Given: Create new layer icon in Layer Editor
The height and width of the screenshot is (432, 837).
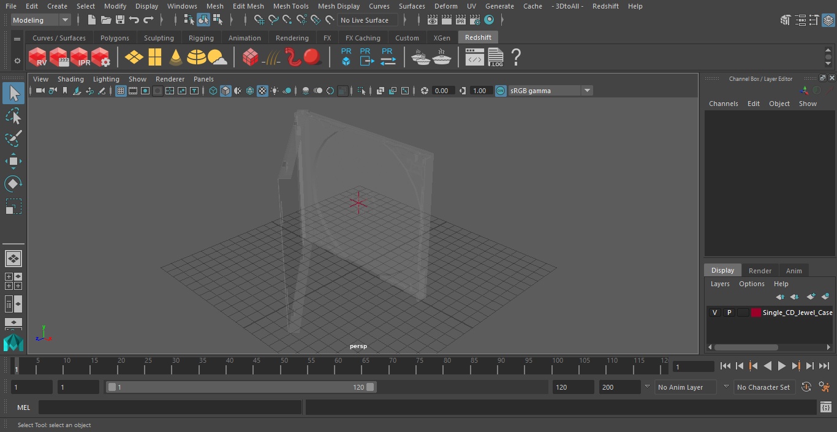Looking at the screenshot, I should (811, 297).
